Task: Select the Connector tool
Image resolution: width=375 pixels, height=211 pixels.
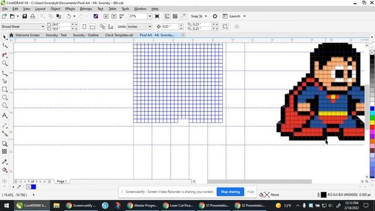Action: pos(5,134)
